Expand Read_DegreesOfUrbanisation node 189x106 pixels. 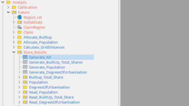[19, 102]
